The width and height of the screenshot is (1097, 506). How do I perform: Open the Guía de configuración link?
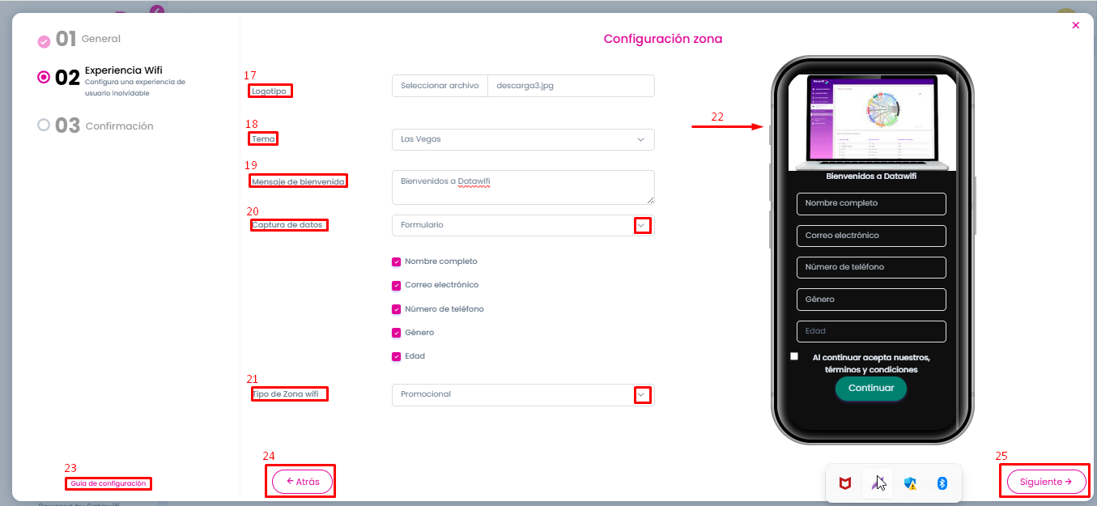pos(108,483)
